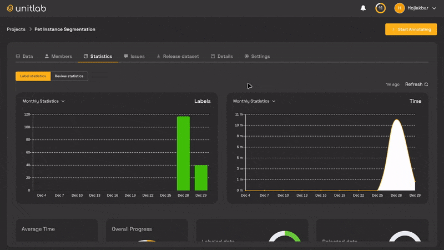The image size is (444, 250).
Task: Open the Data tab
Action: [x=24, y=56]
